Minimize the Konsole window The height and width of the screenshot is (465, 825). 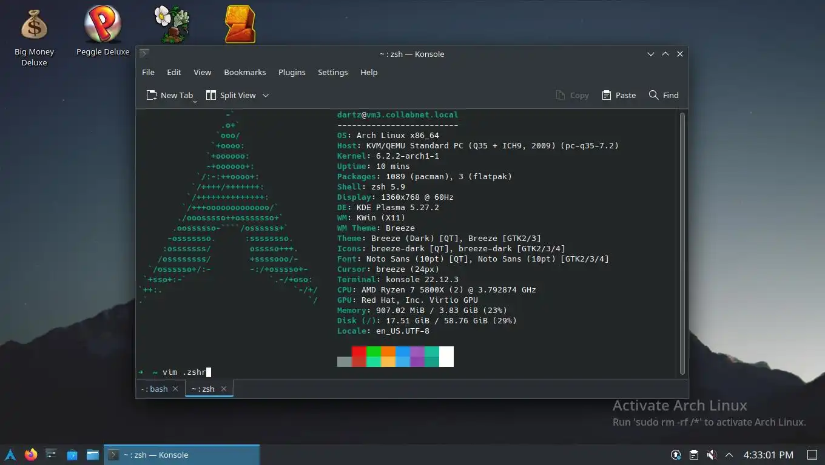coord(650,54)
